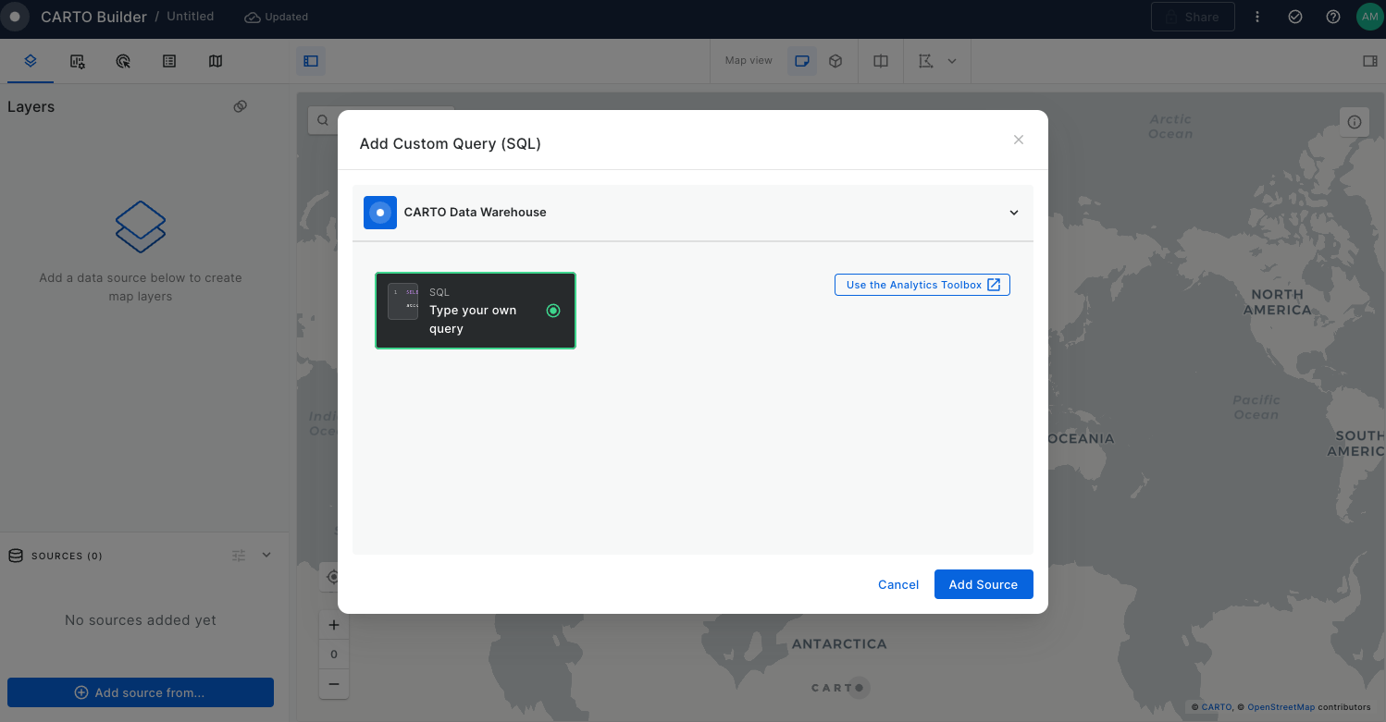Open the Widgets tab icon

pos(78,61)
